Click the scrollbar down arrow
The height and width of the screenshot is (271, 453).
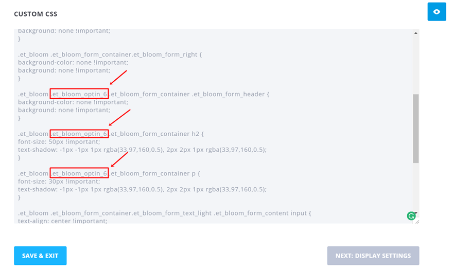(x=415, y=214)
